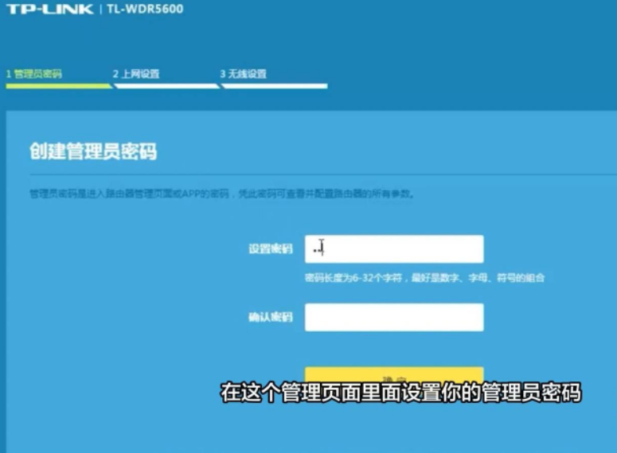Go to step 3 无线设置 tab
The width and height of the screenshot is (617, 453).
243,74
